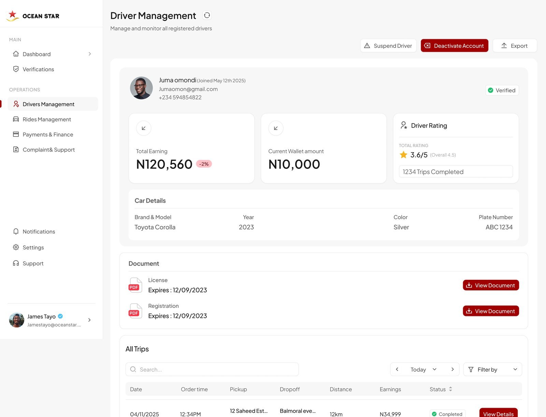
Task: Click the Deactivate Account button
Action: (x=454, y=46)
